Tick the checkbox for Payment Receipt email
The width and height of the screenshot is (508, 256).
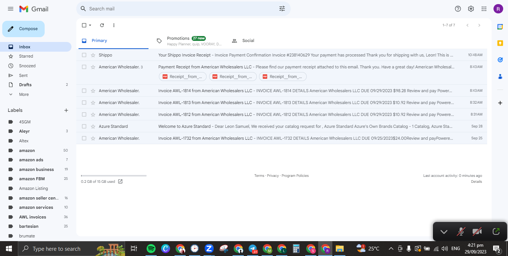point(84,67)
